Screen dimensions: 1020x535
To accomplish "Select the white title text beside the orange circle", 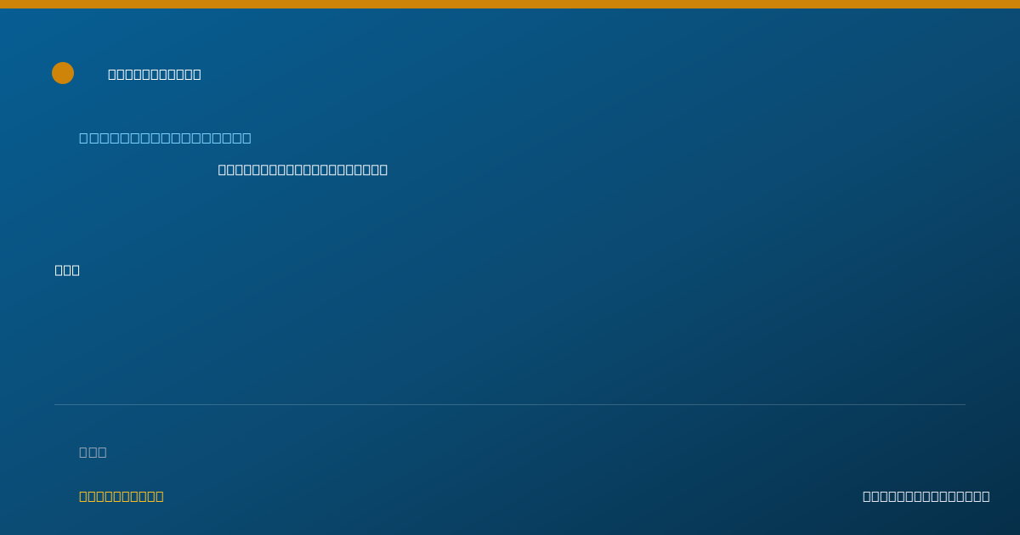I will pyautogui.click(x=155, y=74).
